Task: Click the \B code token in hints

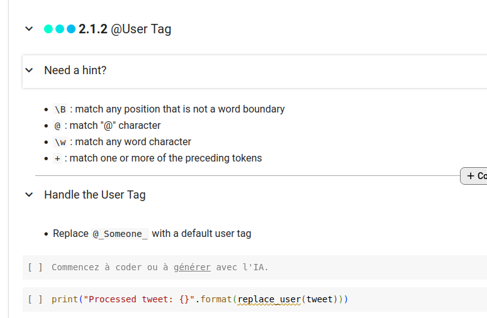Action: (x=60, y=109)
